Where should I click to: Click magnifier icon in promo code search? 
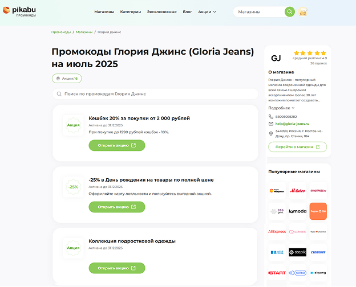59,94
